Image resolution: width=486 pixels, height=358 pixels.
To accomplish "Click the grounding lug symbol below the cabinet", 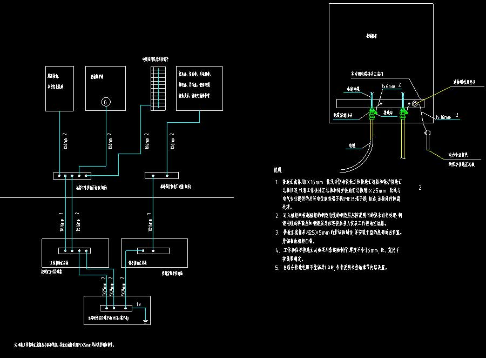I will click(428, 140).
